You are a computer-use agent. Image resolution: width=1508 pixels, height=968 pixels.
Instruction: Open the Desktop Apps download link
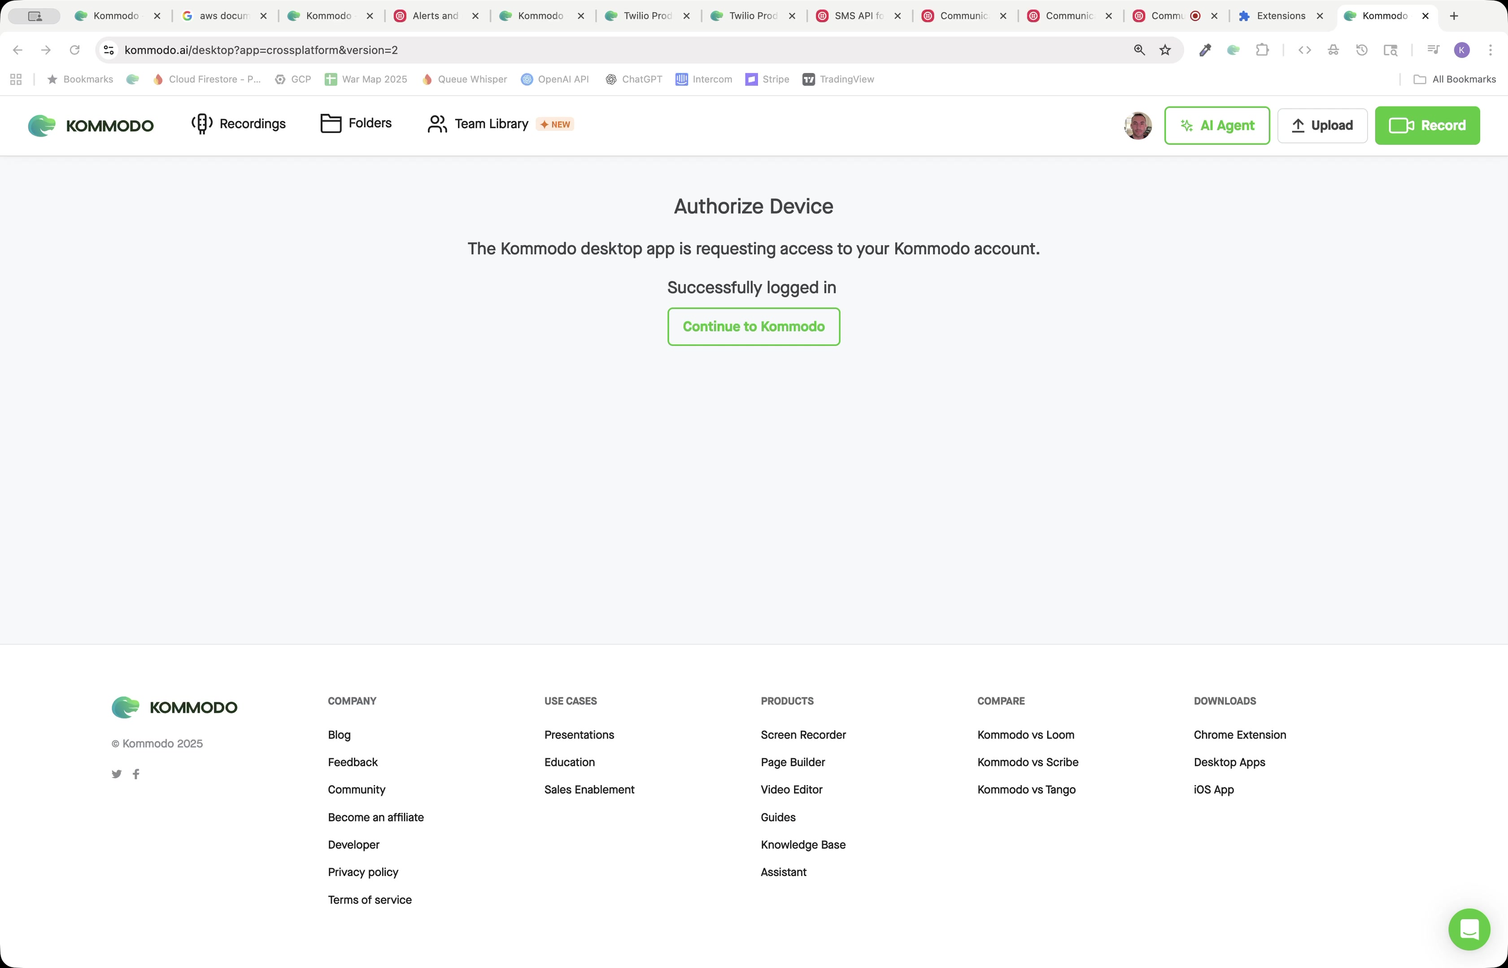click(1229, 762)
